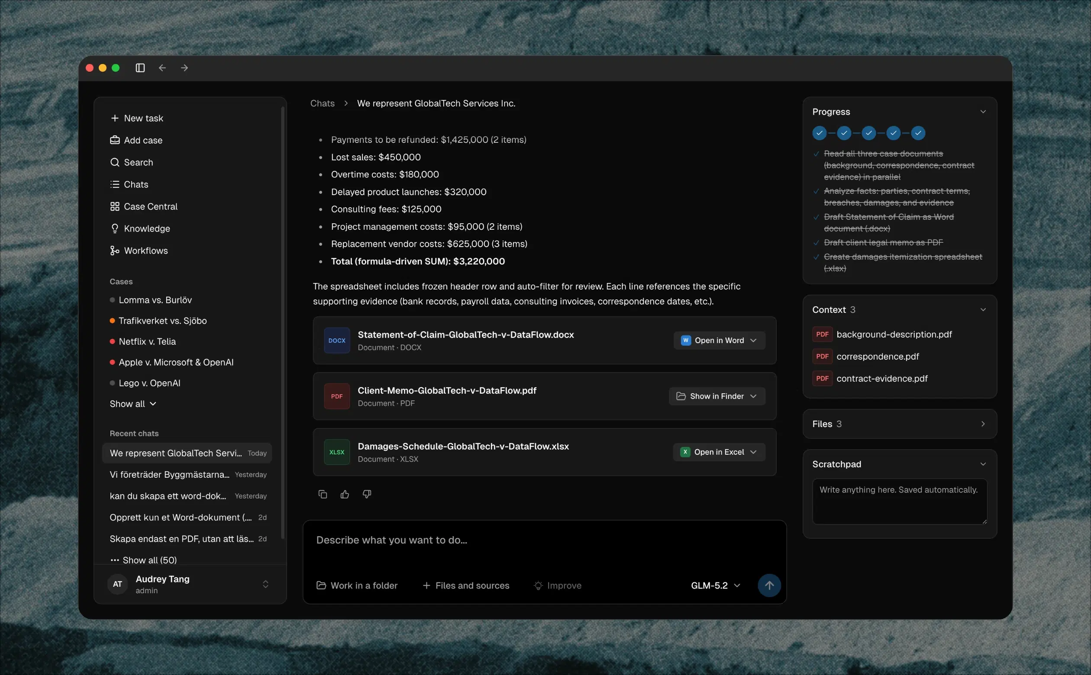1091x675 pixels.
Task: Open Search in the sidebar
Action: point(131,163)
